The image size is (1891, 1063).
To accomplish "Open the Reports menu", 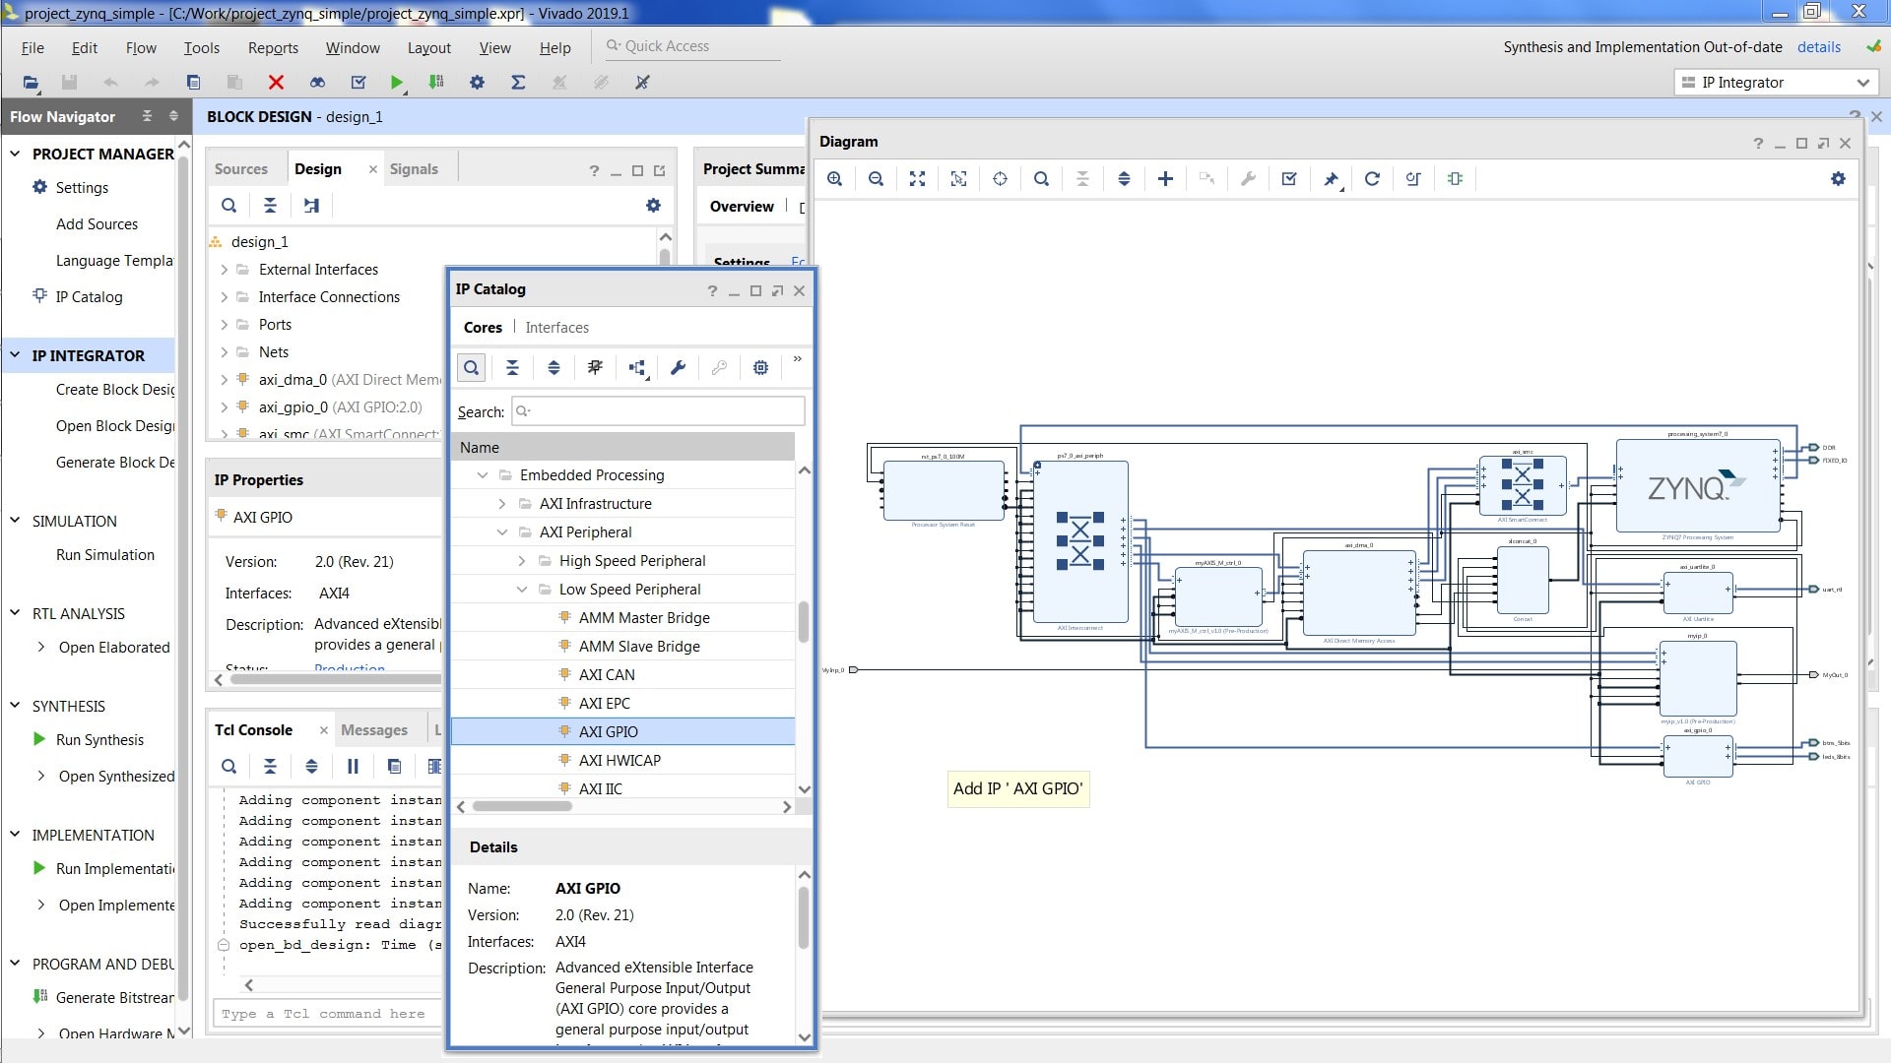I will pyautogui.click(x=273, y=47).
